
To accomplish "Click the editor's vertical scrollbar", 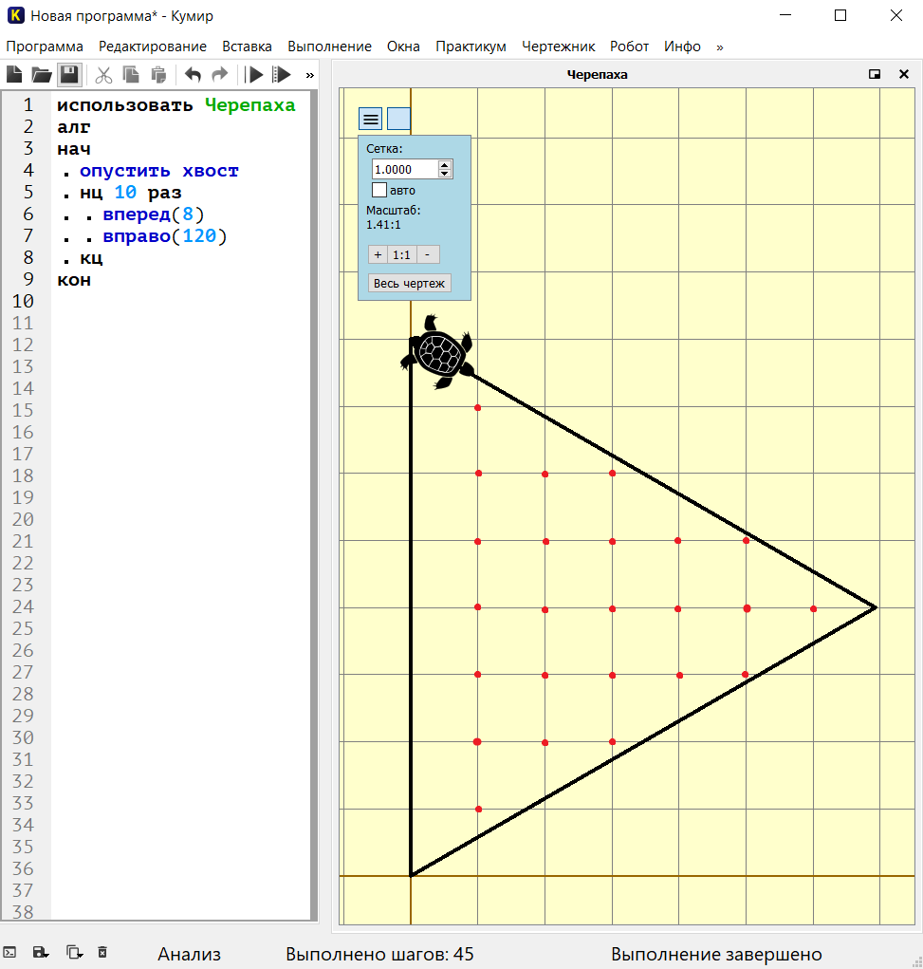I will pyautogui.click(x=314, y=506).
